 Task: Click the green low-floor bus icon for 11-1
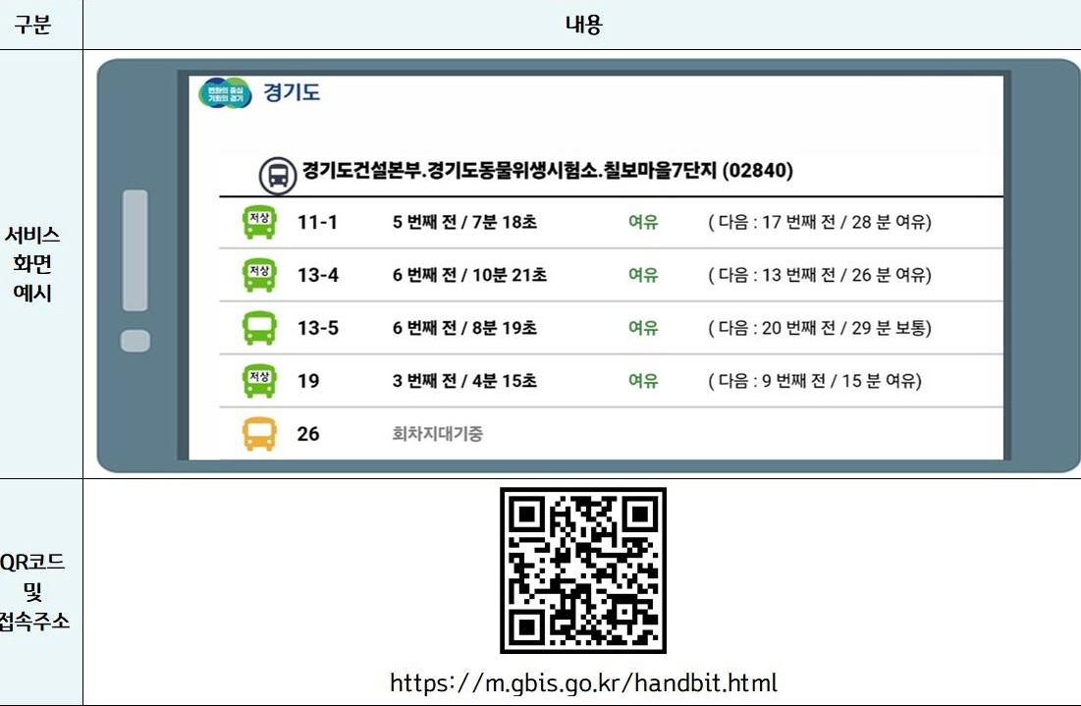(259, 222)
